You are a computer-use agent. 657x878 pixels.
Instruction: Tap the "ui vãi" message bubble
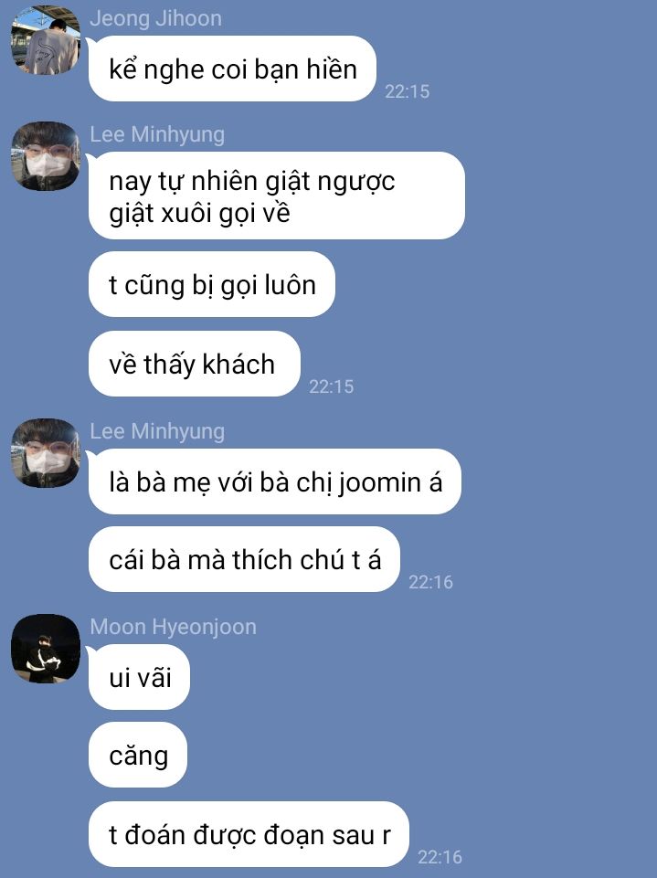[139, 678]
